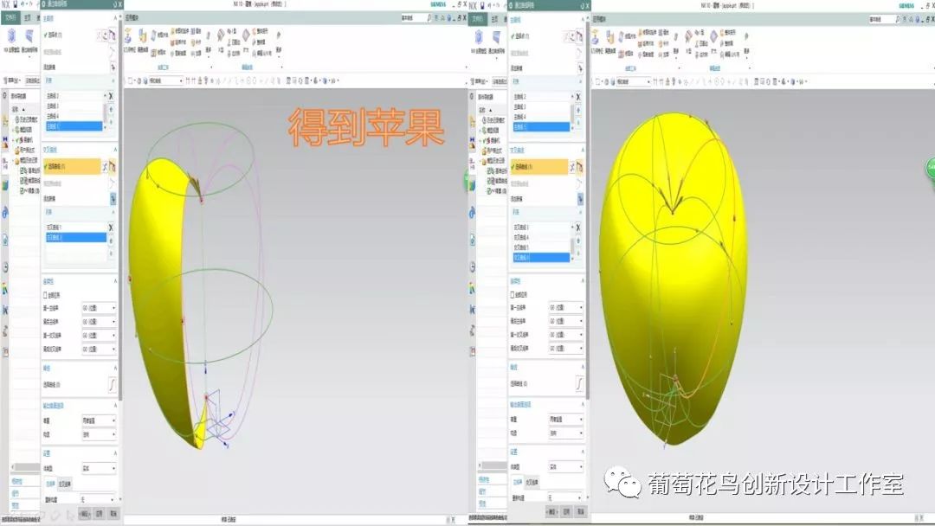Open 最后交叉线串 continuity dropdown, left dialog
This screenshot has width=935, height=526.
(x=99, y=349)
